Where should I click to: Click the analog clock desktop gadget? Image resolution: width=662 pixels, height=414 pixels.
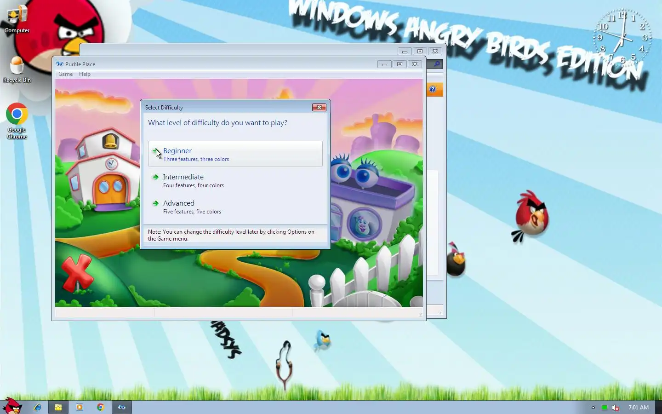[x=622, y=38]
